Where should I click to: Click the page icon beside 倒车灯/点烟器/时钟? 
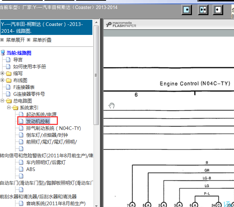21,135
